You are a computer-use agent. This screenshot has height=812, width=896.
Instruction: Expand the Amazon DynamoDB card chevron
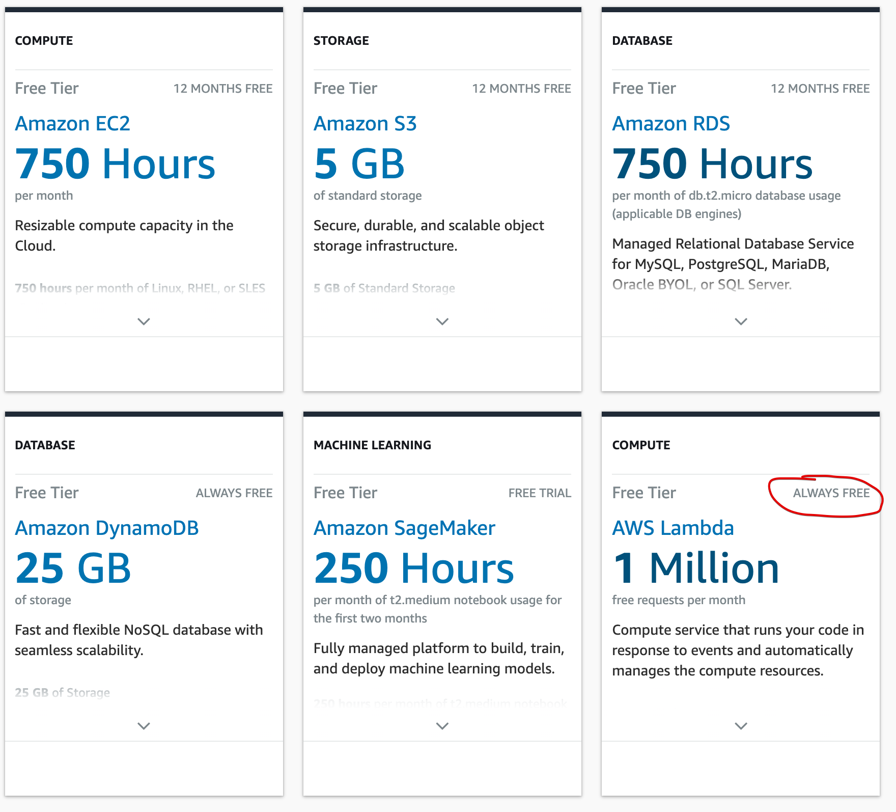click(x=144, y=726)
